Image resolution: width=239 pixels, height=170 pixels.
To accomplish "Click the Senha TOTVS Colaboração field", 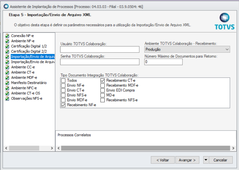I will coord(100,62).
